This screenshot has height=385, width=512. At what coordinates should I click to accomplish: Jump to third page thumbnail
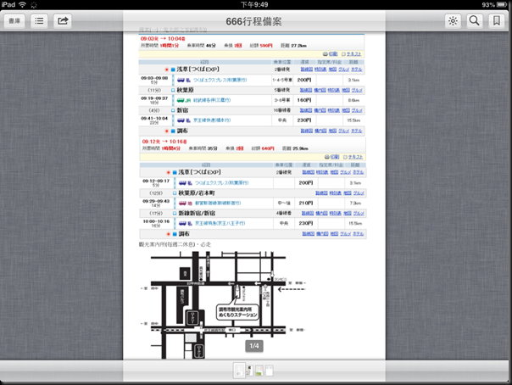259,371
